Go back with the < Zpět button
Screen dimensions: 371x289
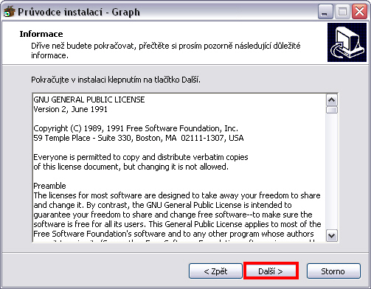point(215,271)
